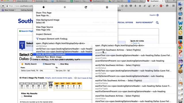Open Chrome from the dock

pyautogui.click(x=181, y=47)
